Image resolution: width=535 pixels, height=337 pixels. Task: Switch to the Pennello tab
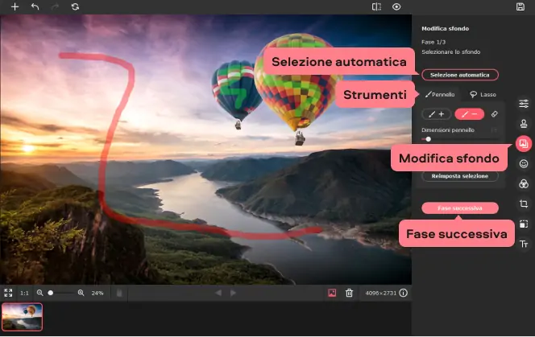(x=440, y=95)
